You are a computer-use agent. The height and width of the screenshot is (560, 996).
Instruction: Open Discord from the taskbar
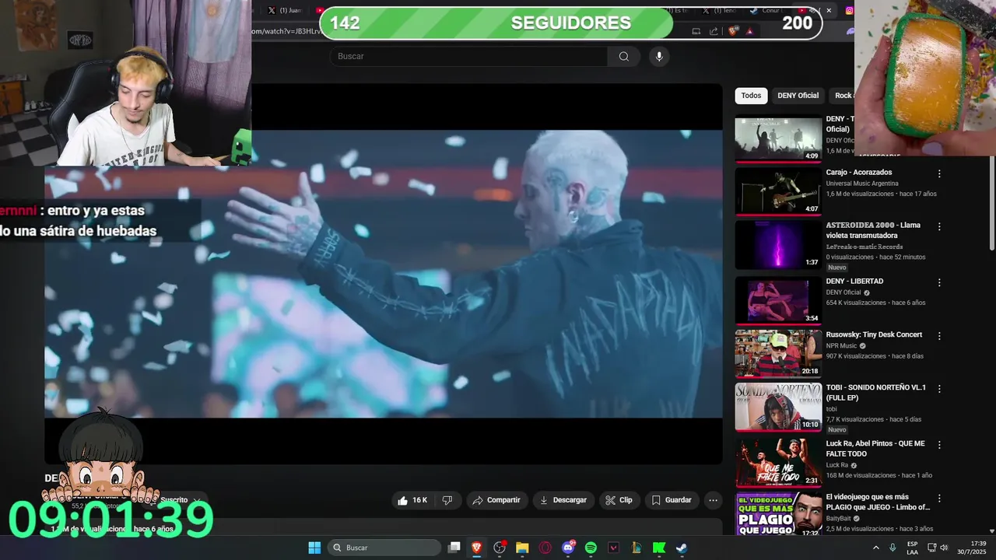568,548
